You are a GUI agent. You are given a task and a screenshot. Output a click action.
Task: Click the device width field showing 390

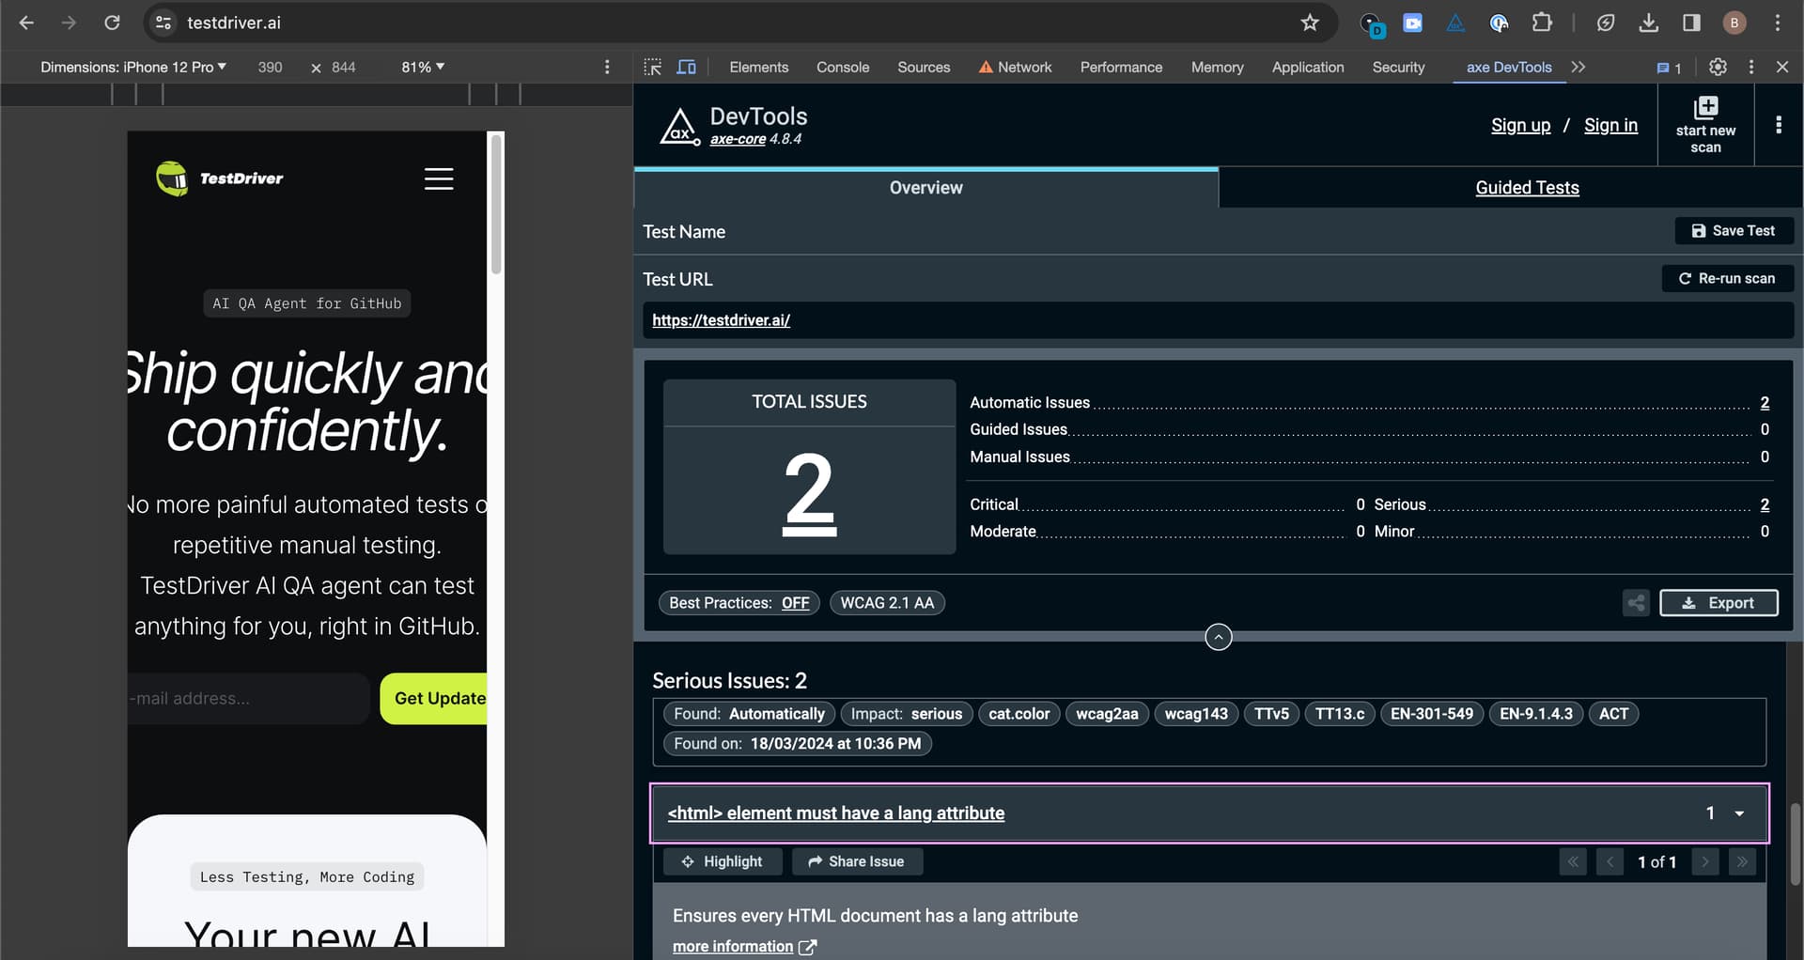coord(271,67)
